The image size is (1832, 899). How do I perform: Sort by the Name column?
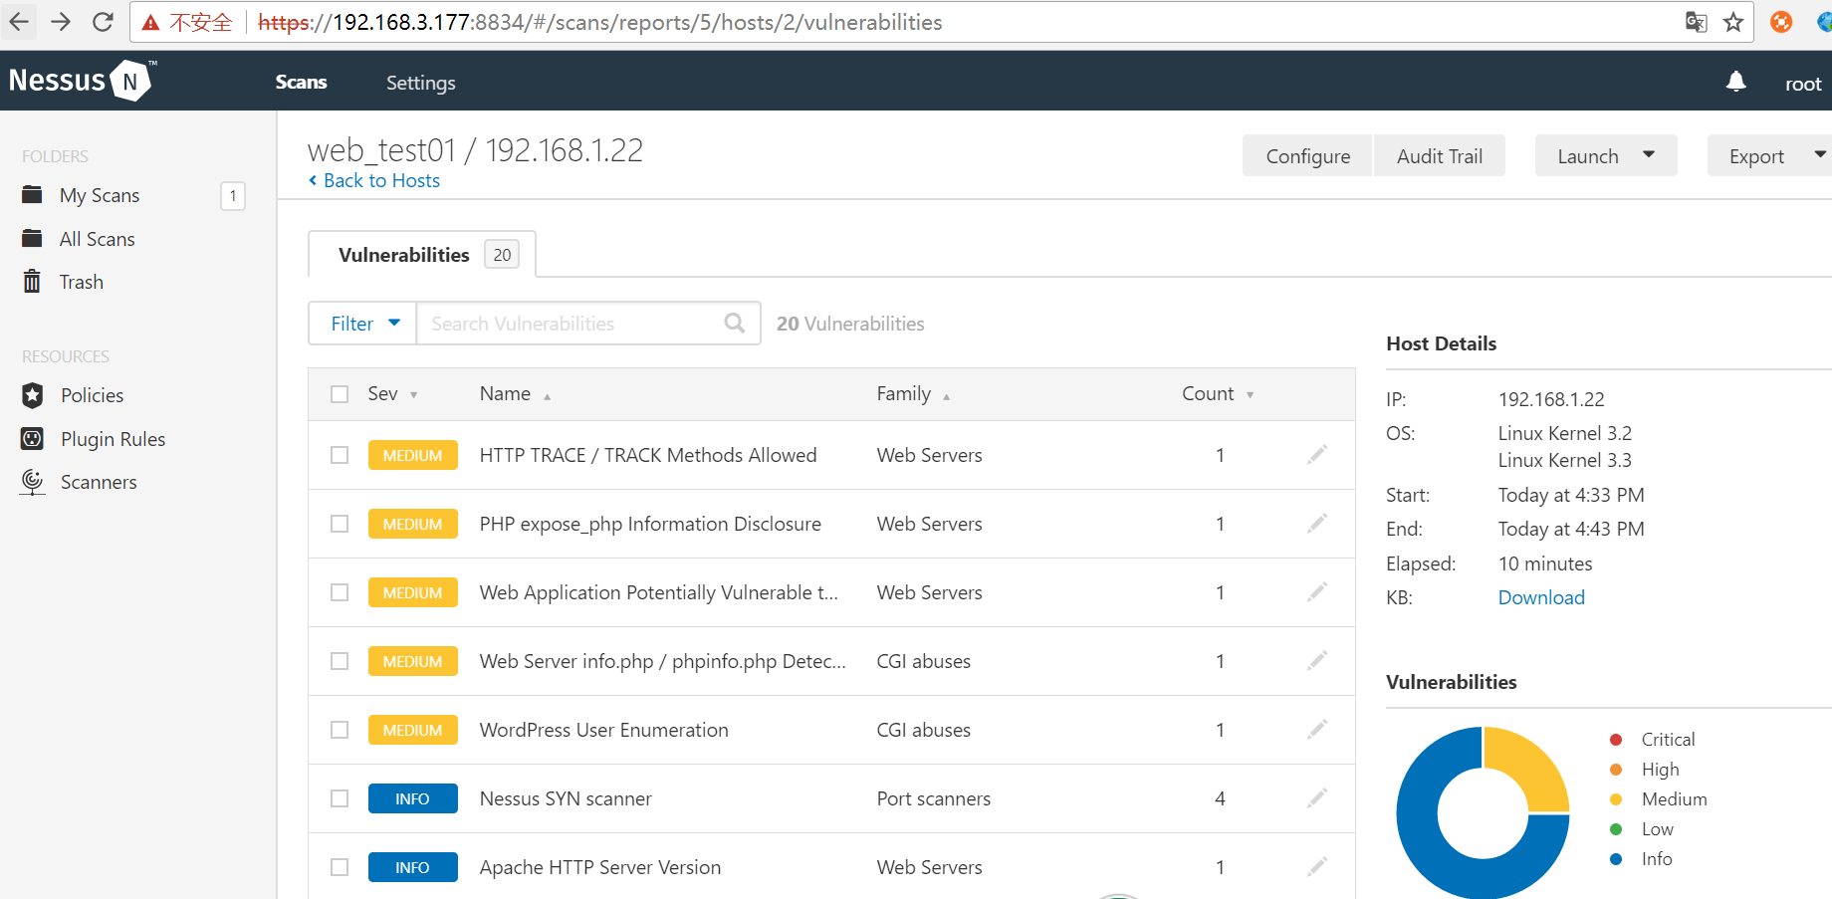(515, 394)
